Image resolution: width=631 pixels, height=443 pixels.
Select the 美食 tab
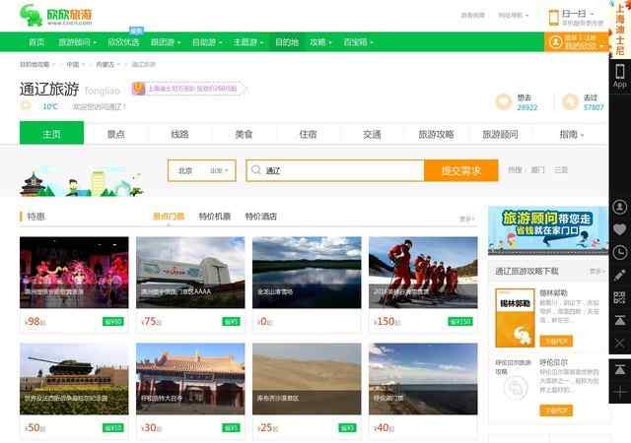click(244, 134)
